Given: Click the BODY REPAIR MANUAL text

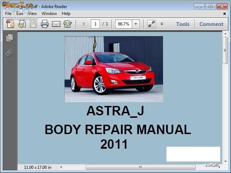Looking at the screenshot, I should [118, 130].
